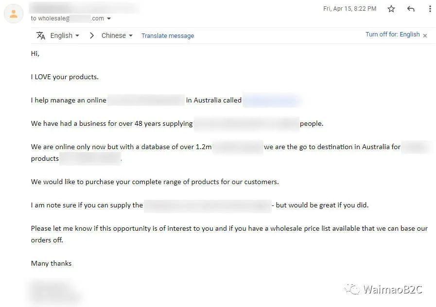Star this email message
The height and width of the screenshot is (307, 436).
pyautogui.click(x=391, y=9)
